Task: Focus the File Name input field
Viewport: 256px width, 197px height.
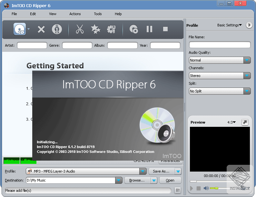Action: coord(220,45)
